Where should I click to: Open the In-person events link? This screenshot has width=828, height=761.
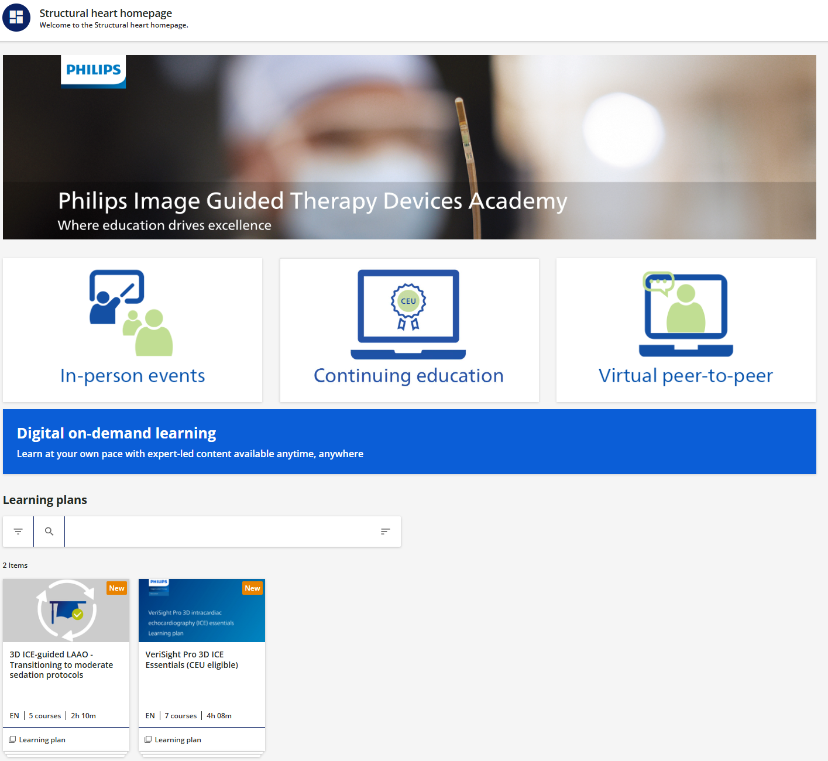pos(133,376)
